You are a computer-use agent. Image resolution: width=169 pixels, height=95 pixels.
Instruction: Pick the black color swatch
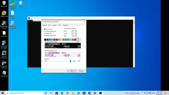(x=45, y=40)
